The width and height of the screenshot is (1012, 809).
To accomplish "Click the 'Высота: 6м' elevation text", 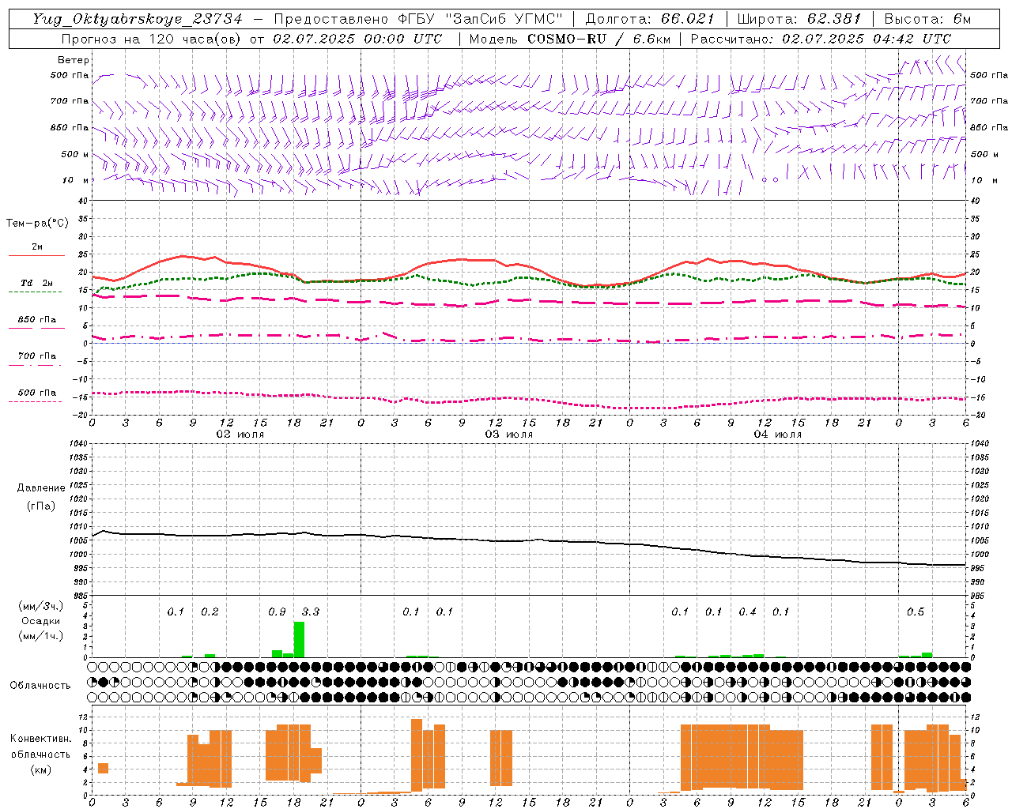I will click(927, 19).
